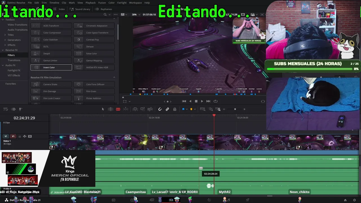
Task: Click the Overwrite Clip edit icon
Action: [143, 109]
